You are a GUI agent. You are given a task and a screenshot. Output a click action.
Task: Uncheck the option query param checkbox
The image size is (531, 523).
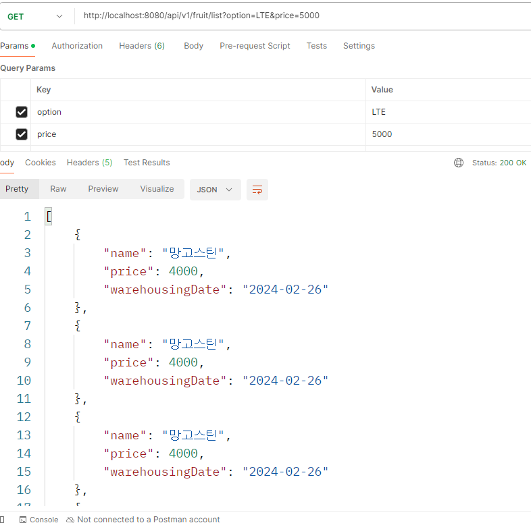pyautogui.click(x=22, y=112)
